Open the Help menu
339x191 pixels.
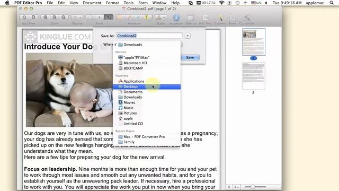point(175,3)
